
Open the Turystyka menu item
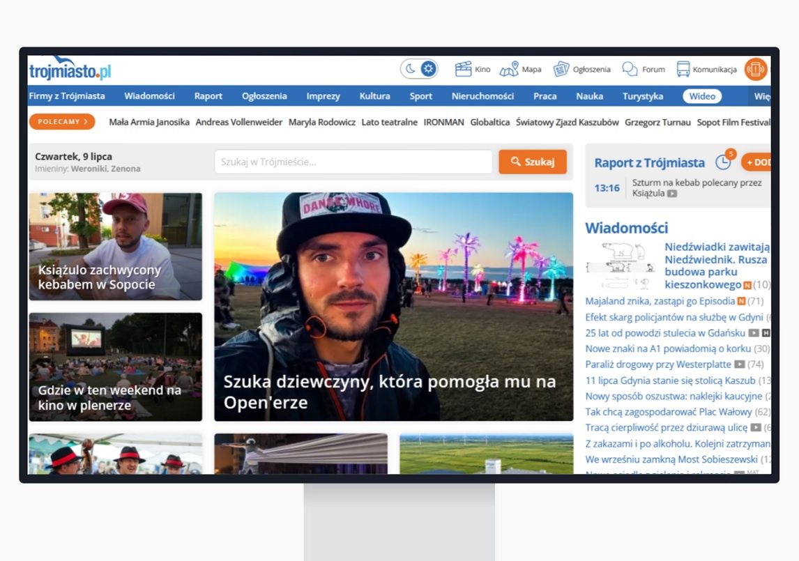pyautogui.click(x=643, y=95)
